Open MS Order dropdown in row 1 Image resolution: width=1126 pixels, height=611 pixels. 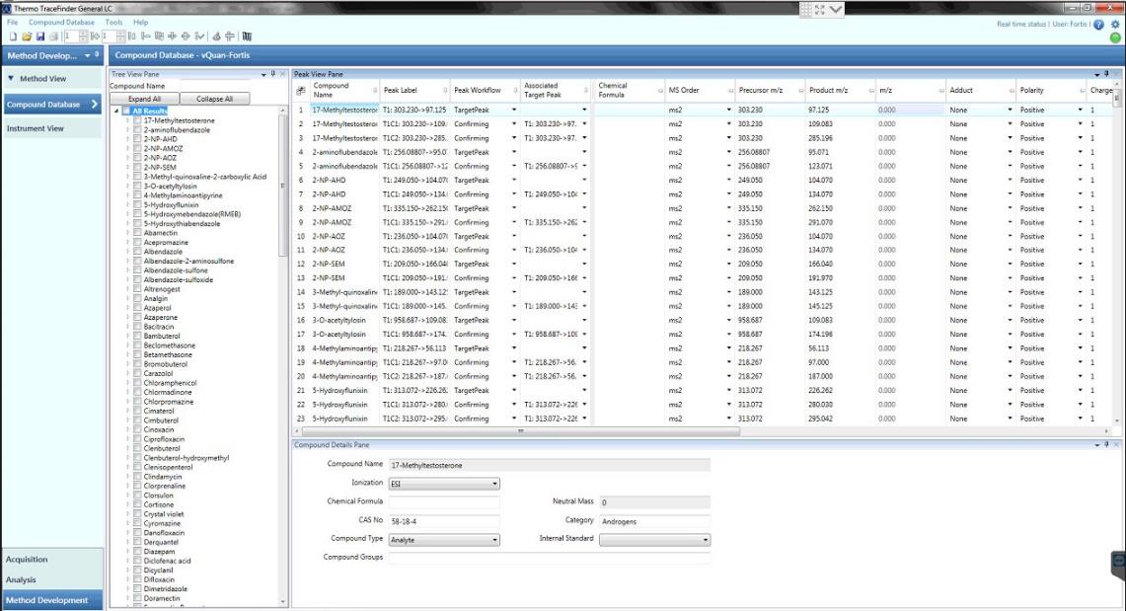(x=728, y=110)
